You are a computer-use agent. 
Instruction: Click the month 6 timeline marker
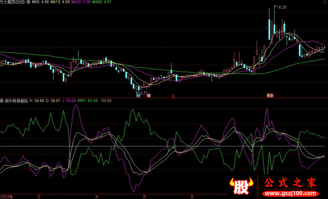192,197
